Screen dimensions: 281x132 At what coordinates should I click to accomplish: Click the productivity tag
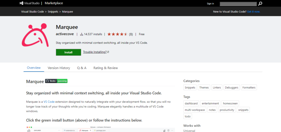click(227, 110)
